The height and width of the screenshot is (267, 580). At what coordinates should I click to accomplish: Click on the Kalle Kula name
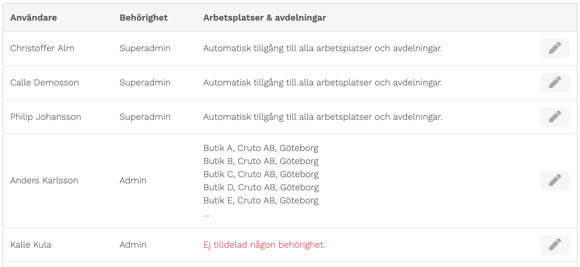point(31,245)
